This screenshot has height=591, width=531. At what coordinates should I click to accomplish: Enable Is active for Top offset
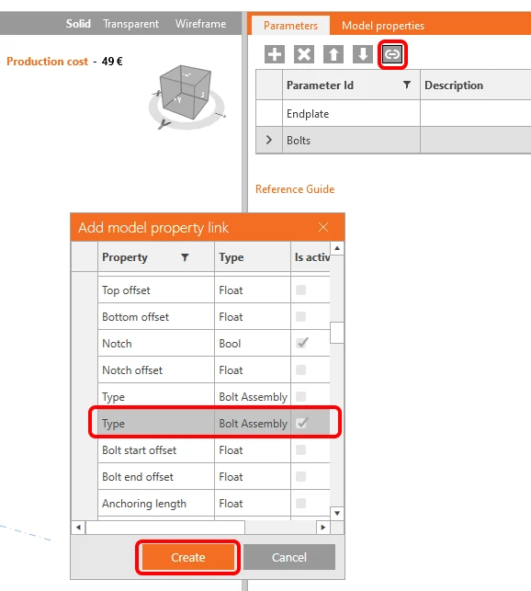[x=301, y=290]
